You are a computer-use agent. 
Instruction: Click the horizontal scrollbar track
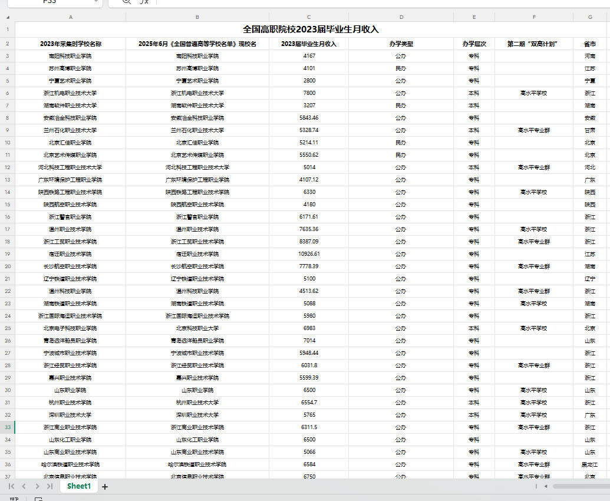pyautogui.click(x=581, y=486)
